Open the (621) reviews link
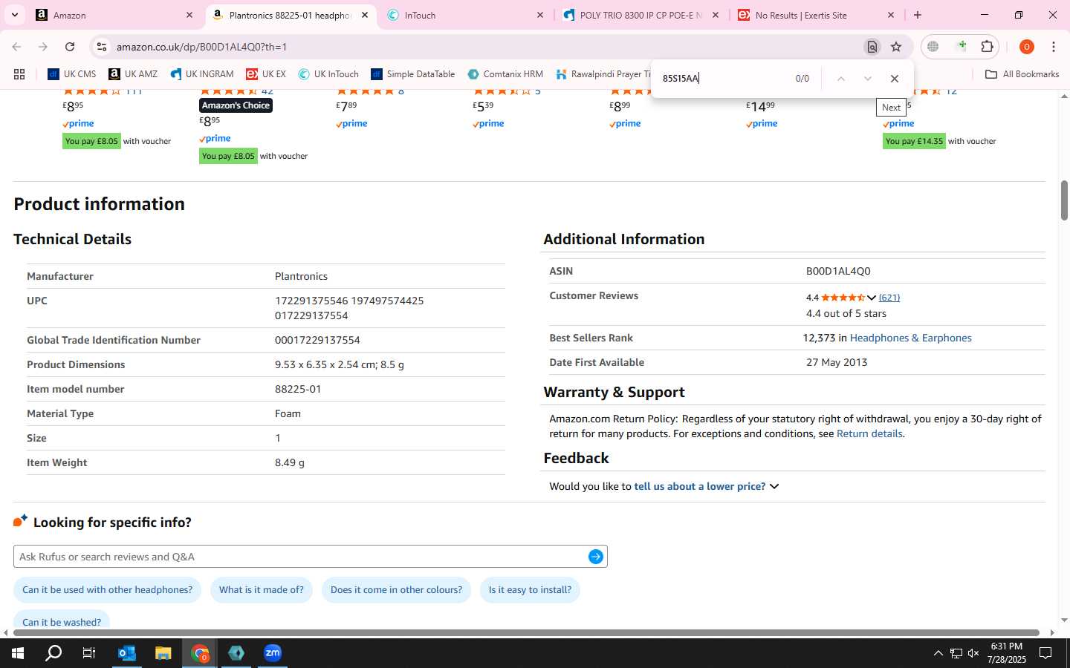The image size is (1070, 668). (x=889, y=298)
